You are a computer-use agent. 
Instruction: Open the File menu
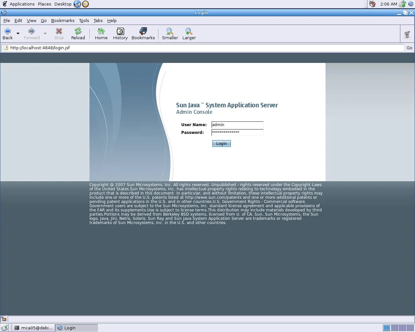(x=6, y=20)
